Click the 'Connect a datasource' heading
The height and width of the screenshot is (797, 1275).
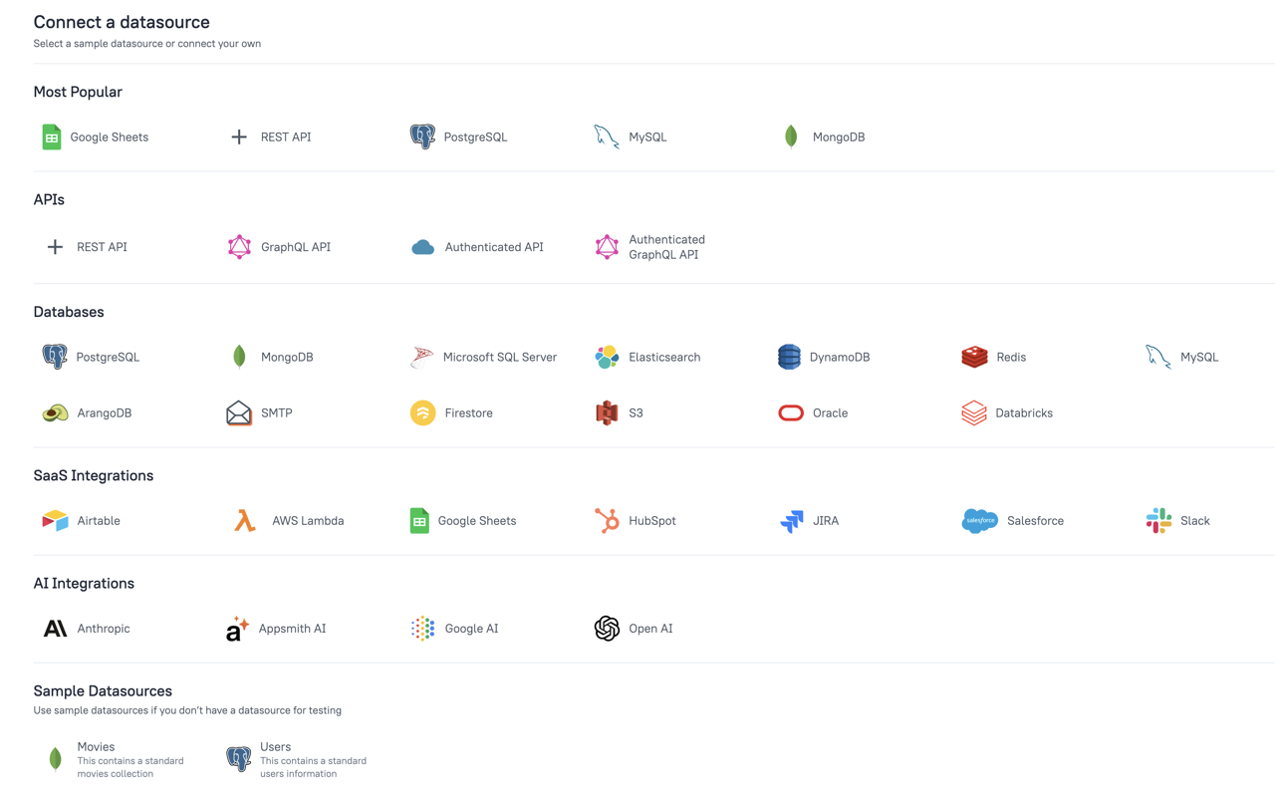122,22
